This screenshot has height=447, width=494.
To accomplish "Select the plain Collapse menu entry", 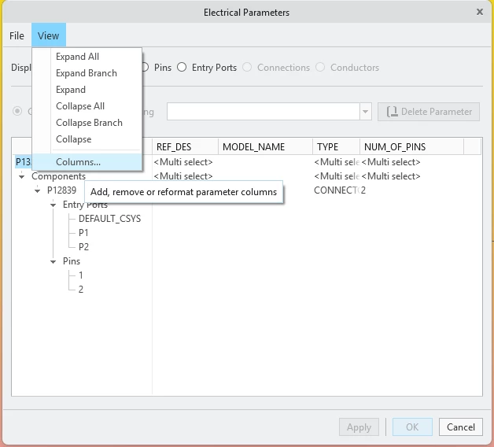I will (x=73, y=139).
